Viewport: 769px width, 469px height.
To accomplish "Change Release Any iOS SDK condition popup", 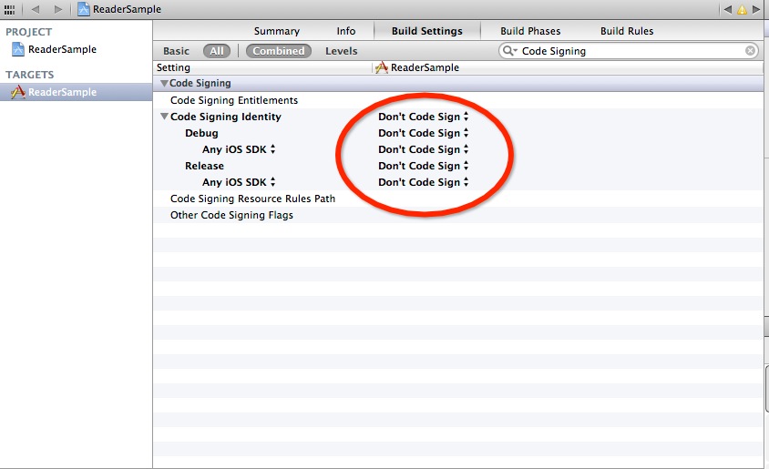I will [239, 182].
